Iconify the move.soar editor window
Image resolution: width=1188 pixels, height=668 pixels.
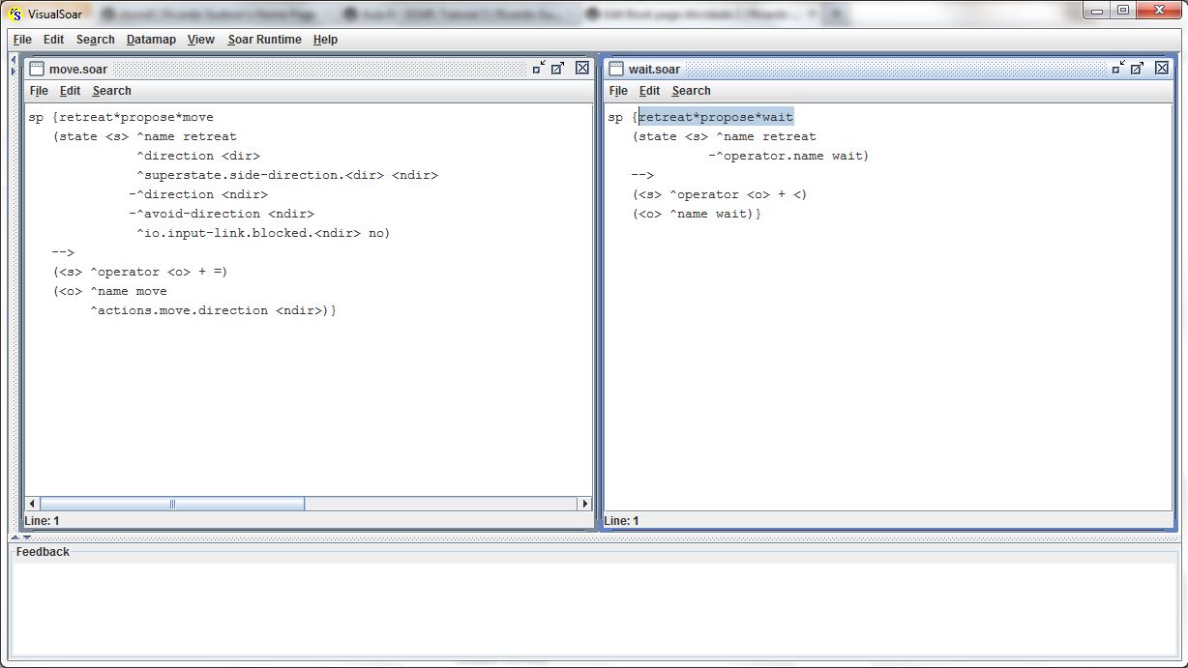pos(539,68)
